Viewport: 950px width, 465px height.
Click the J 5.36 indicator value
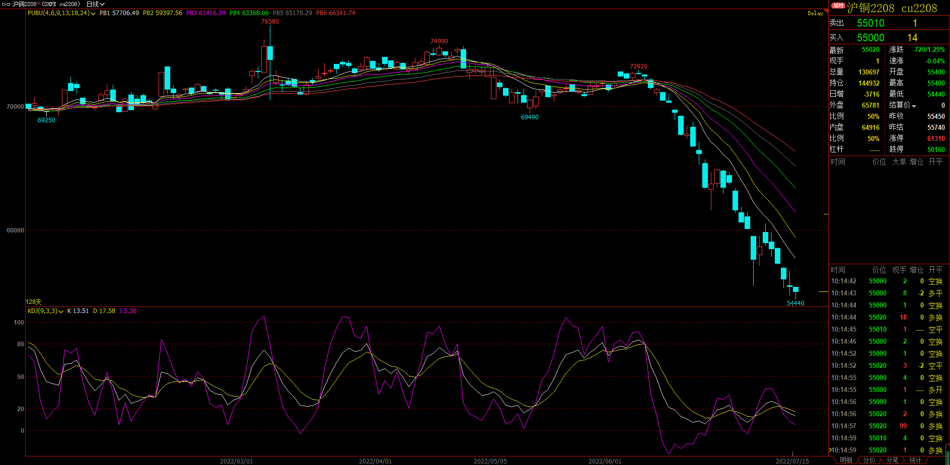click(x=128, y=311)
